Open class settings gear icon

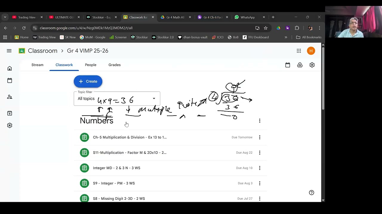point(312,65)
